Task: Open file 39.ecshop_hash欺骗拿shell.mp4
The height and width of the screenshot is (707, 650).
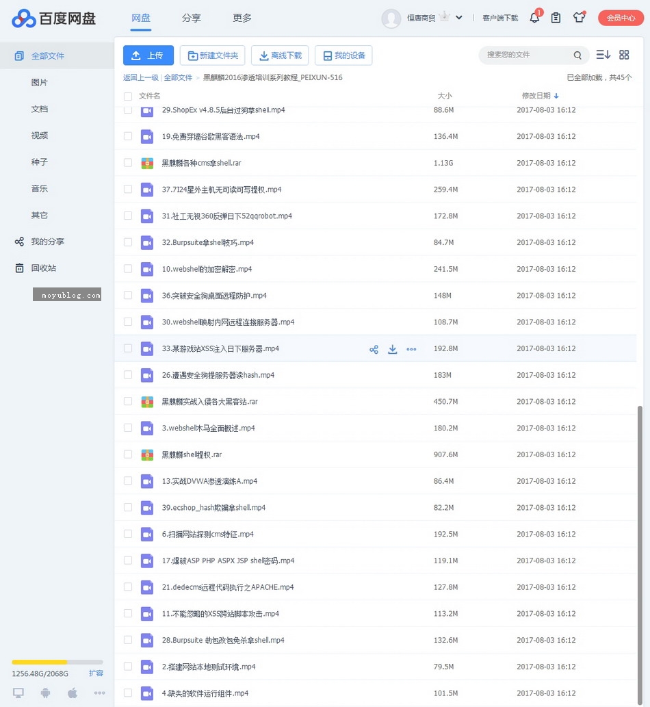Action: (x=213, y=508)
